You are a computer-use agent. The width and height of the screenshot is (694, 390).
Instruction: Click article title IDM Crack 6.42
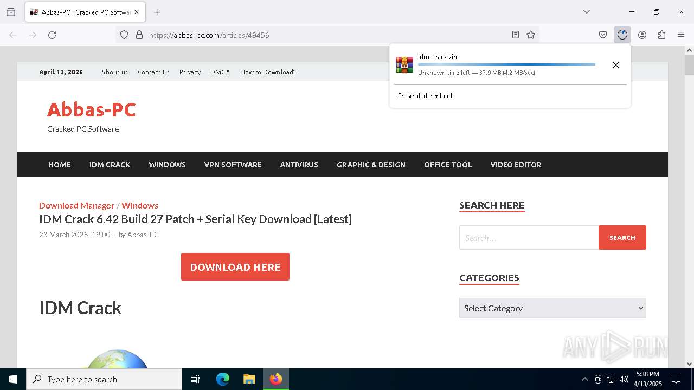[195, 219]
